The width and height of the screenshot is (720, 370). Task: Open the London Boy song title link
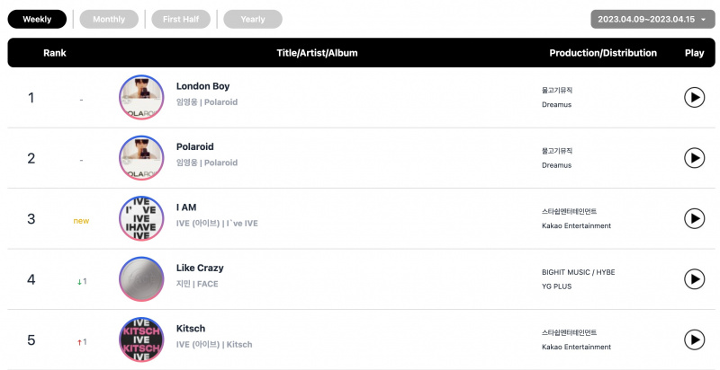(x=202, y=86)
